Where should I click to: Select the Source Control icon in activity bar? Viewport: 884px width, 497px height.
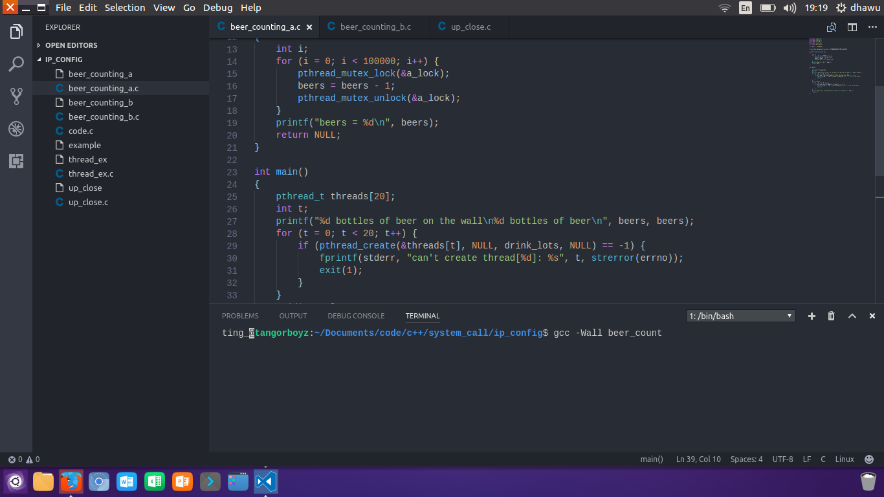click(16, 96)
